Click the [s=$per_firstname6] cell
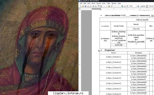 click(x=114, y=83)
